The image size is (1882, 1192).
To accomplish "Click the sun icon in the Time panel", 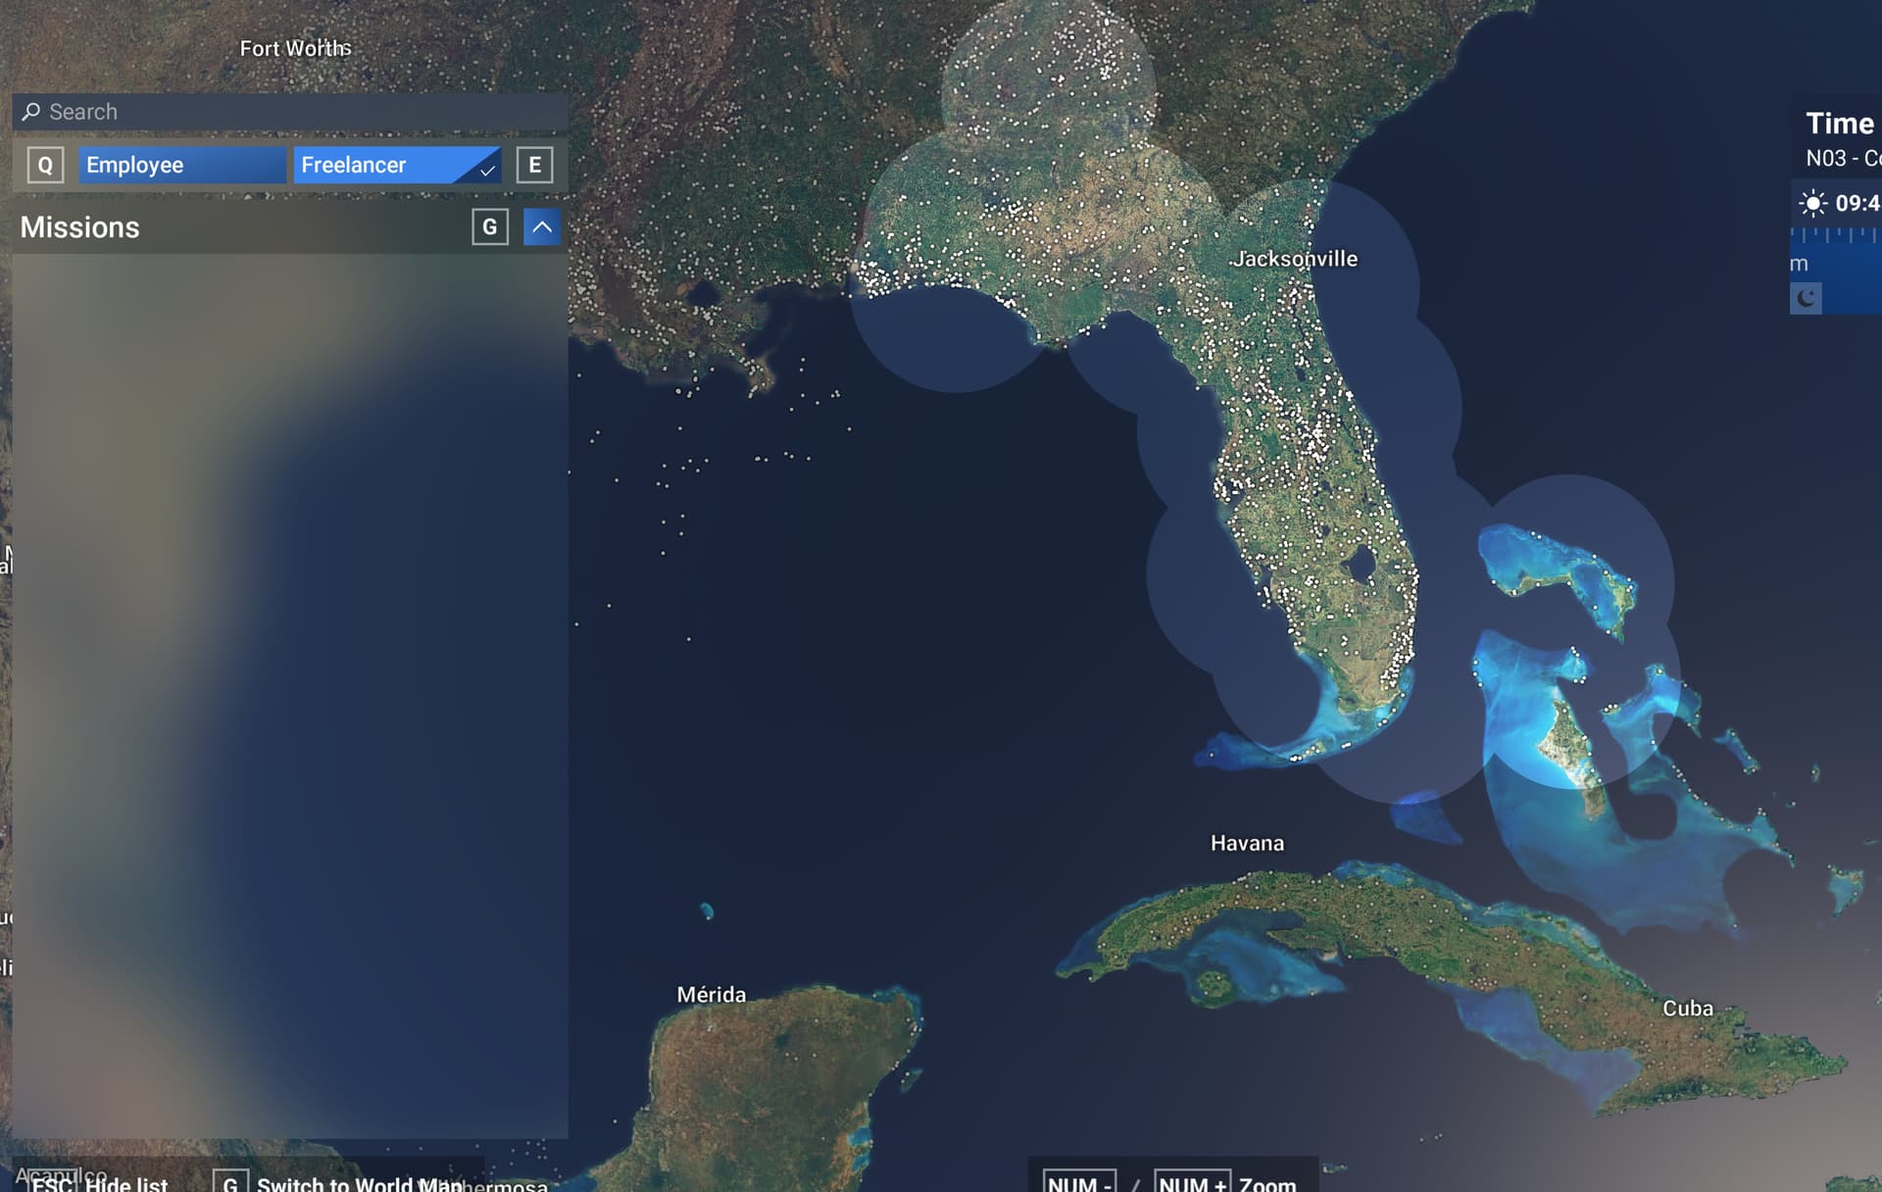I will coord(1812,203).
